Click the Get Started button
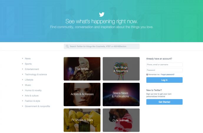The width and height of the screenshot is (203, 133). point(164,102)
